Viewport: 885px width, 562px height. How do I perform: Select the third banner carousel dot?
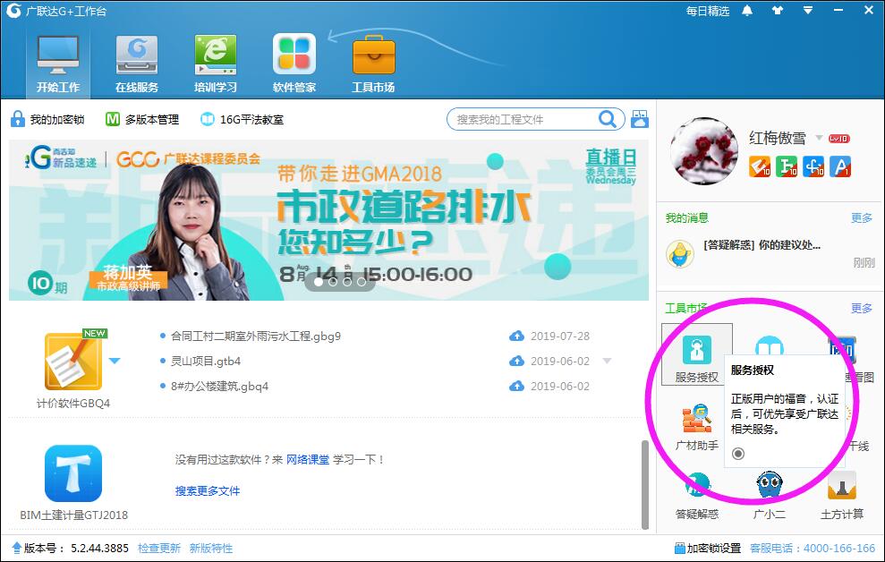[347, 282]
